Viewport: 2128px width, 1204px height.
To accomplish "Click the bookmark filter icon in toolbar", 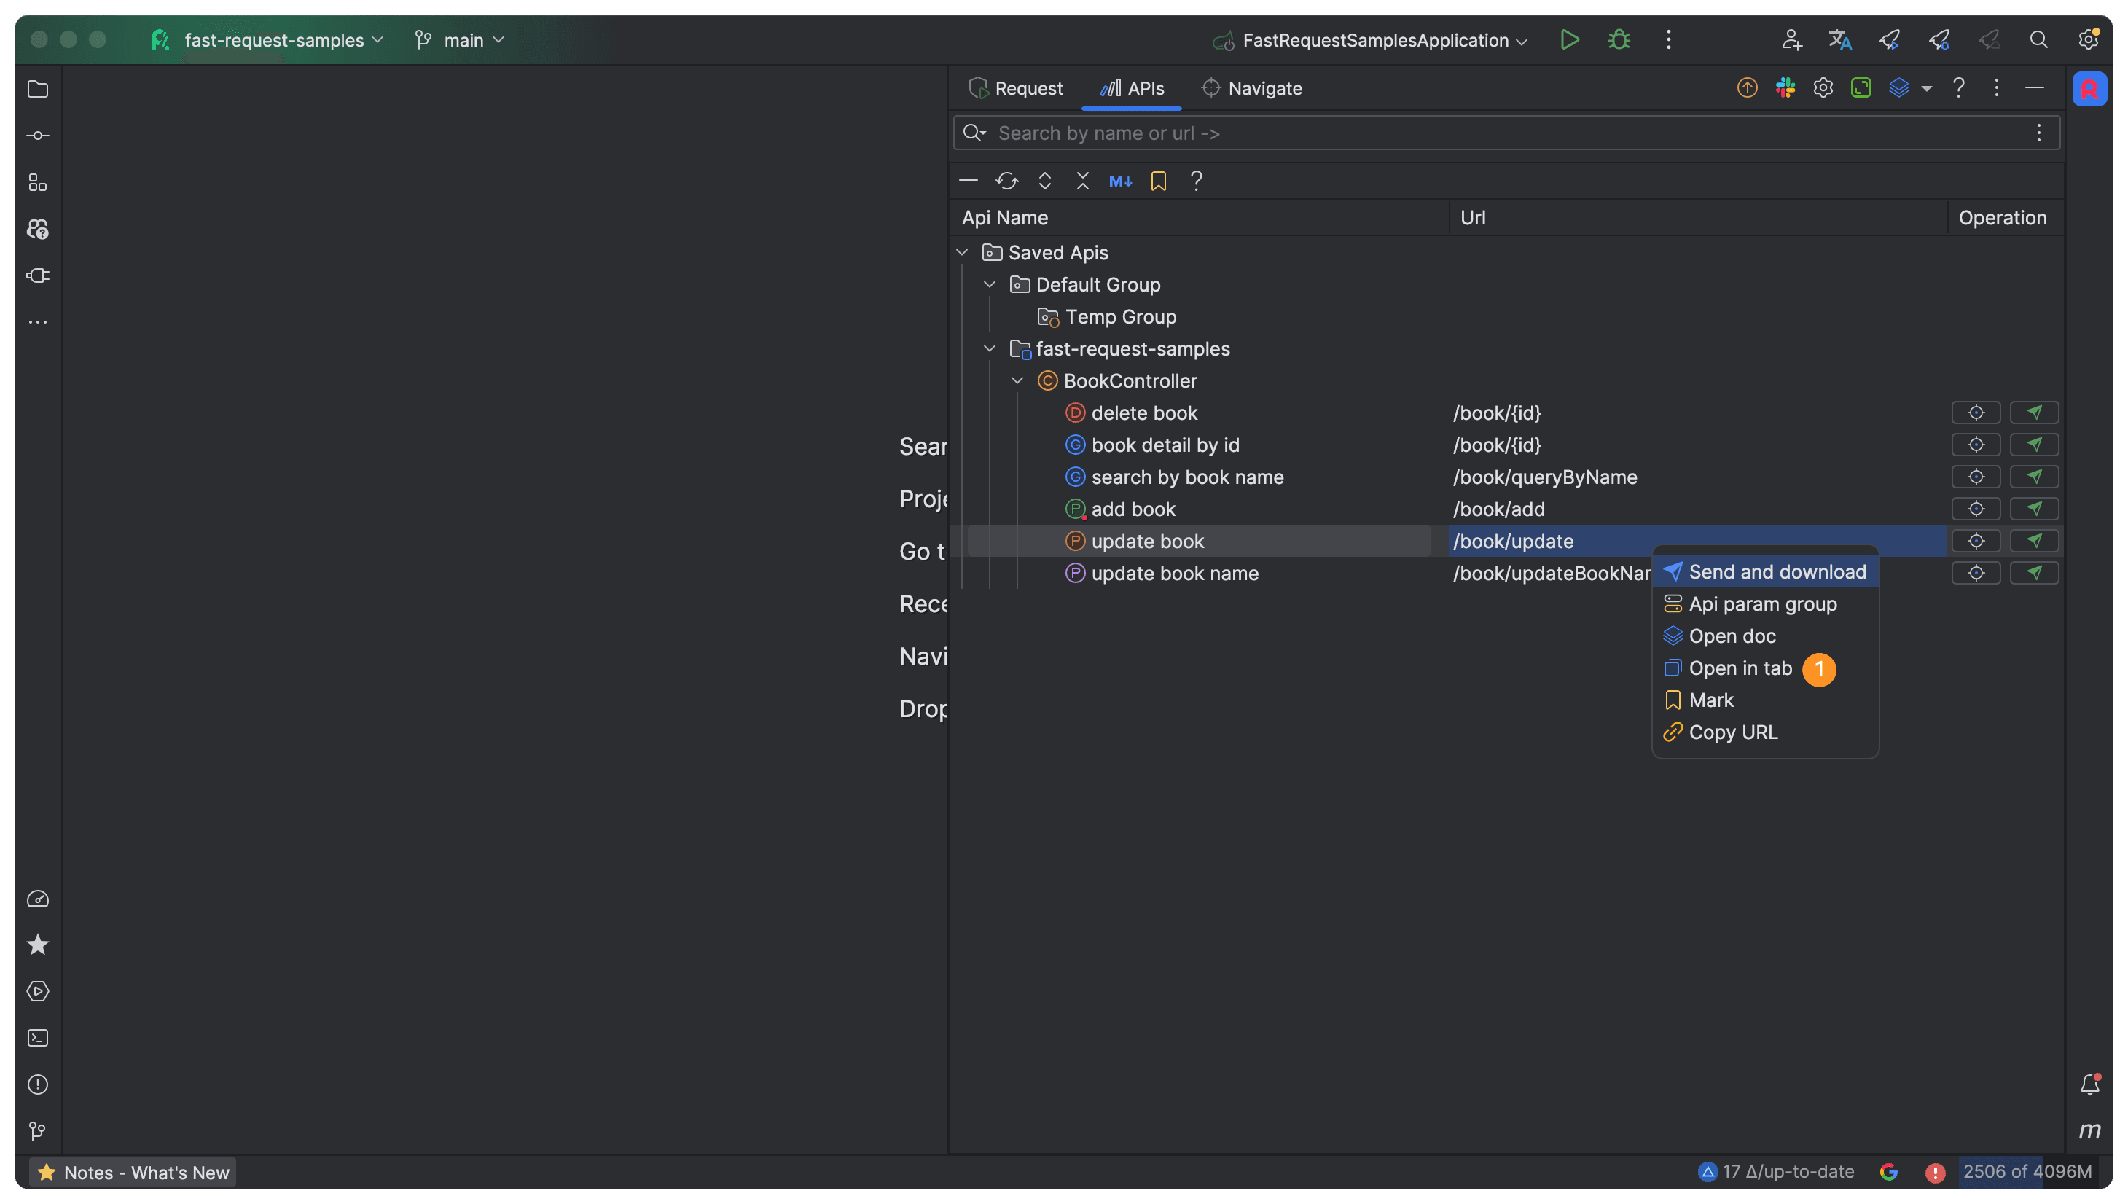I will point(1158,181).
